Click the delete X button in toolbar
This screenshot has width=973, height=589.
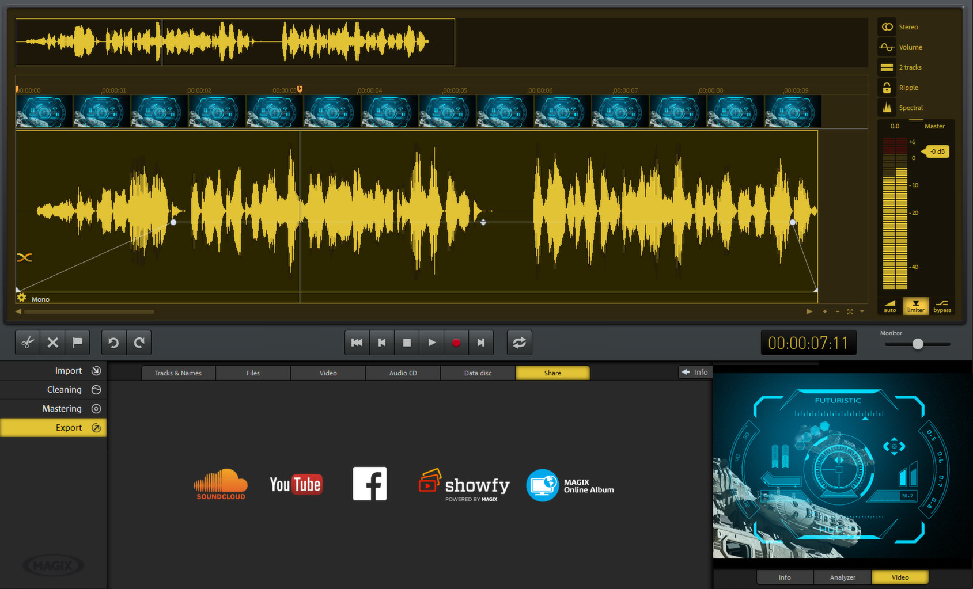[x=52, y=343]
